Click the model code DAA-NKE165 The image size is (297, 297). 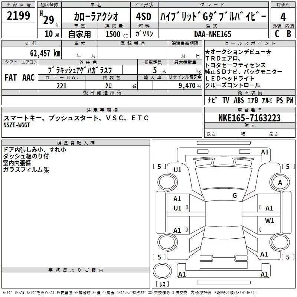pyautogui.click(x=213, y=34)
